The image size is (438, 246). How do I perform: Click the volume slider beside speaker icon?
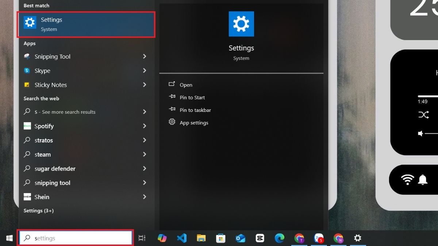pos(431,134)
